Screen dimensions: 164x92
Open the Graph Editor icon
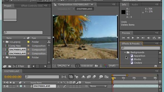(x=107, y=77)
